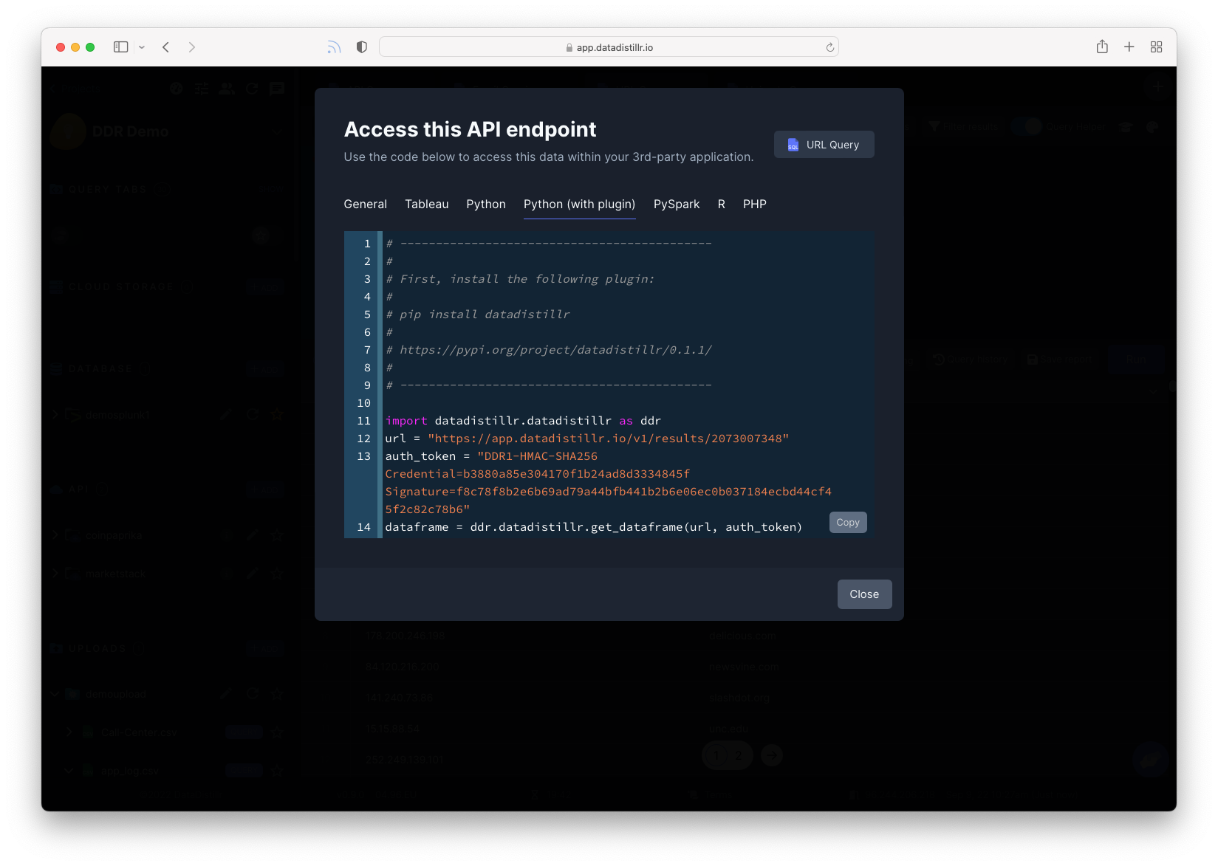Image resolution: width=1218 pixels, height=866 pixels.
Task: Click the Projects back link behind the dialog
Action: tap(75, 89)
